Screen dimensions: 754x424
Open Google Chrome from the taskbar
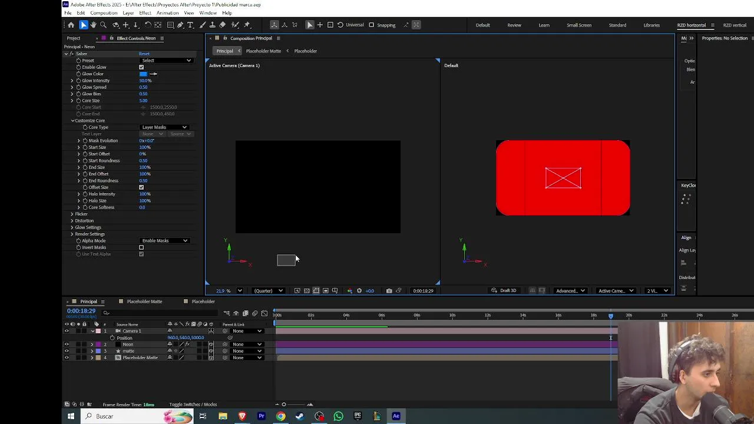pos(280,416)
